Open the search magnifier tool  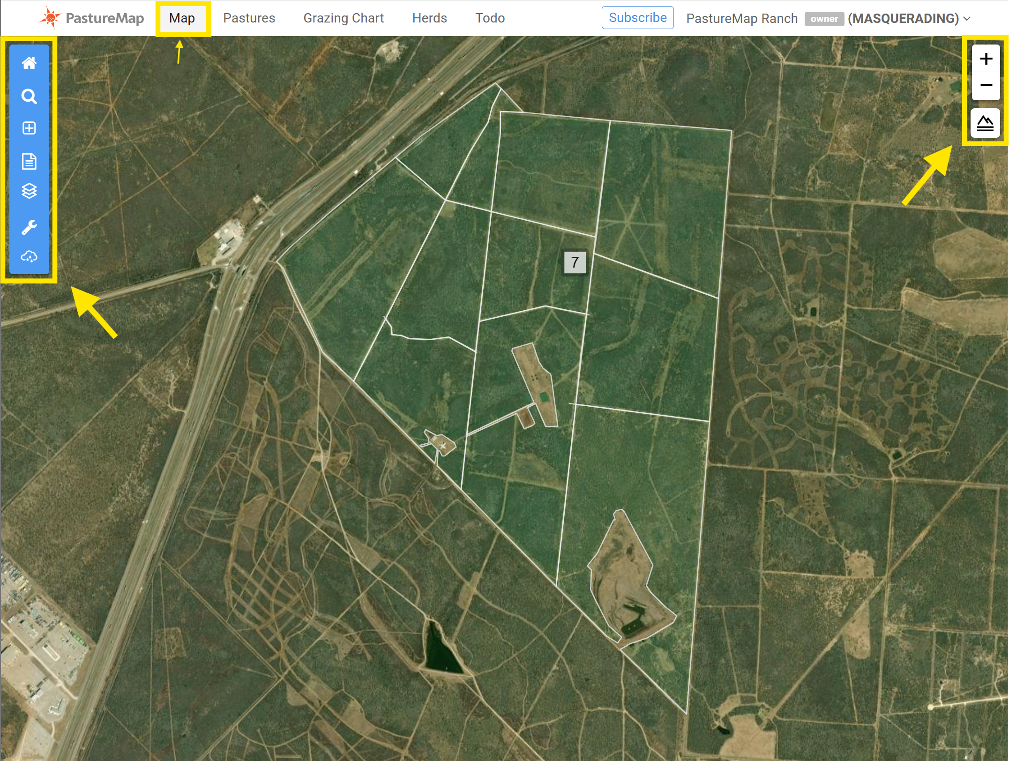29,96
